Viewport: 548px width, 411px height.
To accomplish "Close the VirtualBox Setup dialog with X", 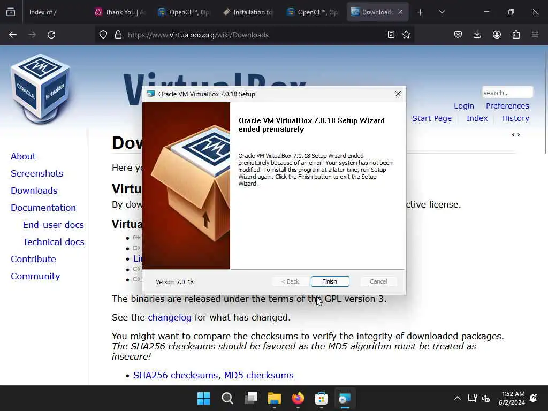I will (398, 94).
